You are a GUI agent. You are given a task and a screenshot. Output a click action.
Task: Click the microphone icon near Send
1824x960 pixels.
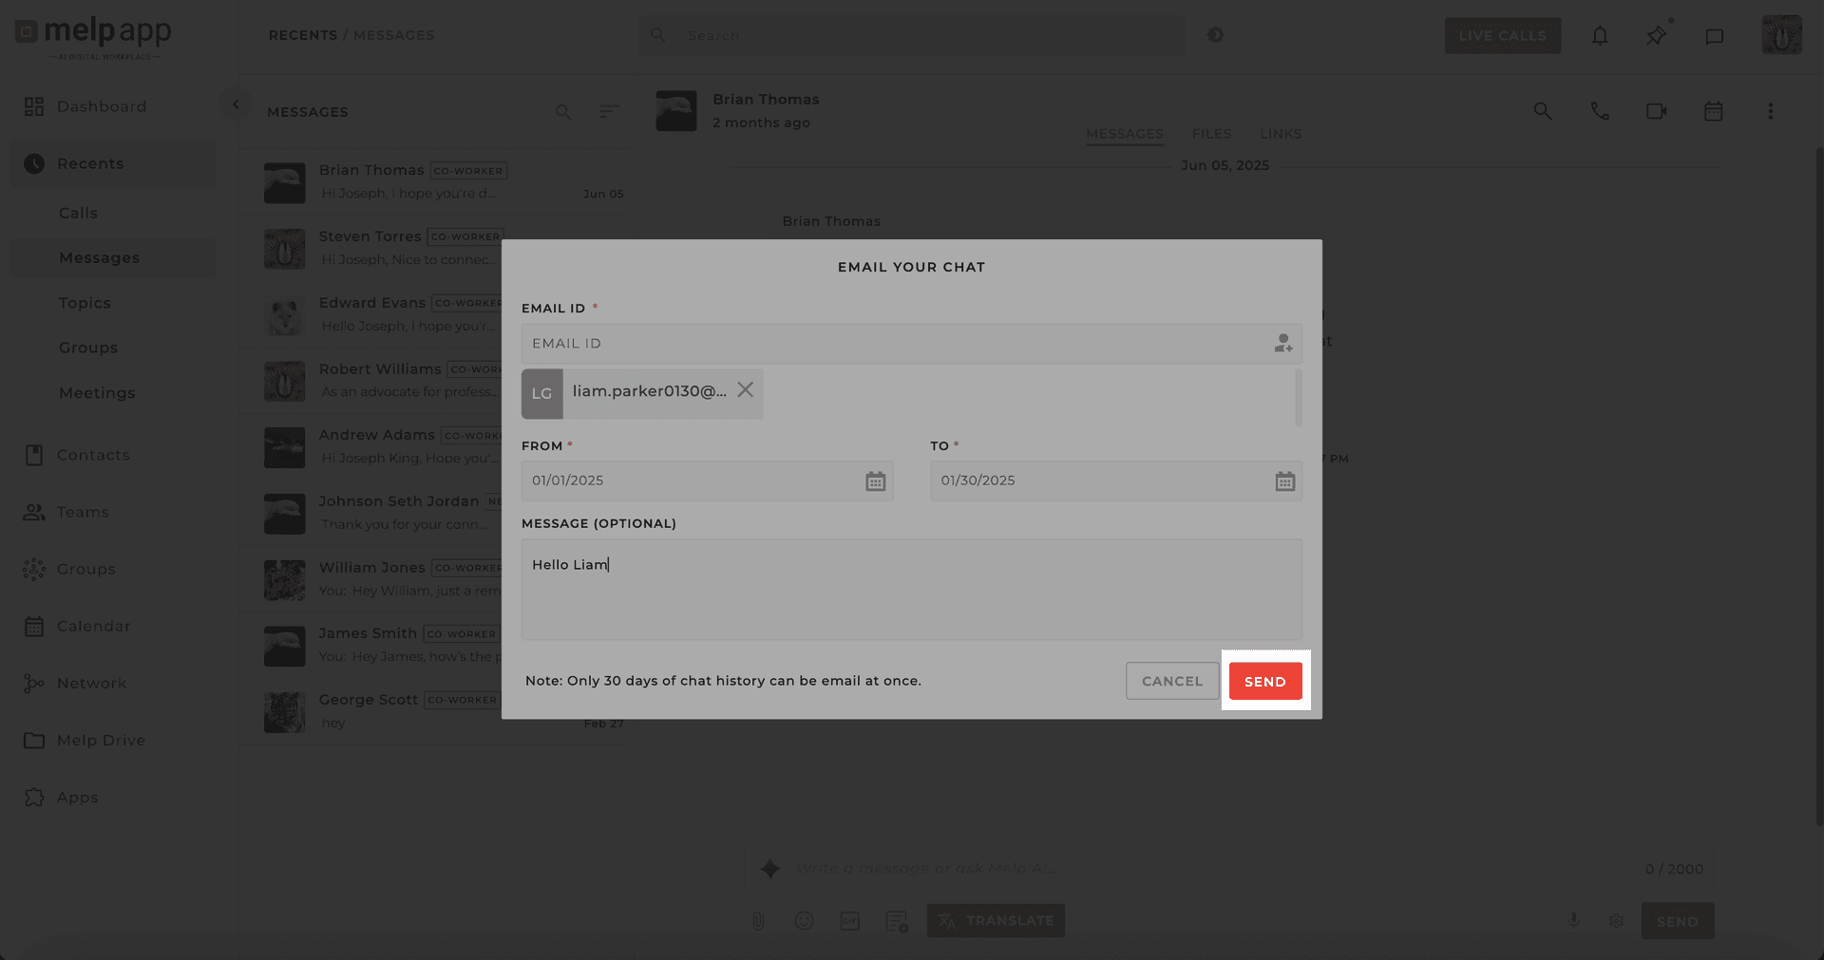(1574, 920)
